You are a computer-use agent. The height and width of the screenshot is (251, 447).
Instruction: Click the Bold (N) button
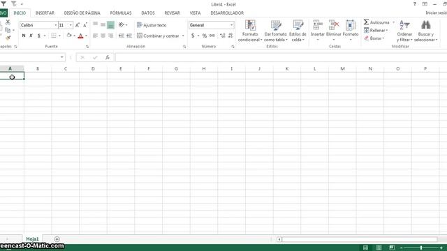[24, 36]
